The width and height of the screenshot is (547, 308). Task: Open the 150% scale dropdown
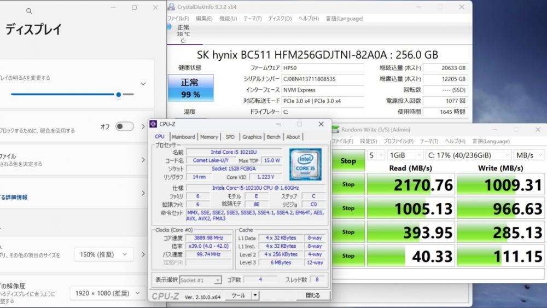pyautogui.click(x=103, y=254)
